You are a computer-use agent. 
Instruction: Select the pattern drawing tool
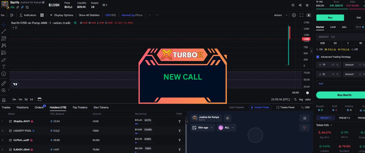pyautogui.click(x=4, y=45)
